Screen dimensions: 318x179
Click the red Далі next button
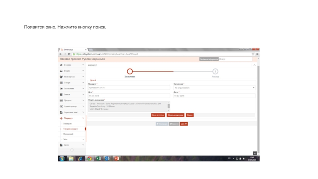[x=184, y=124]
